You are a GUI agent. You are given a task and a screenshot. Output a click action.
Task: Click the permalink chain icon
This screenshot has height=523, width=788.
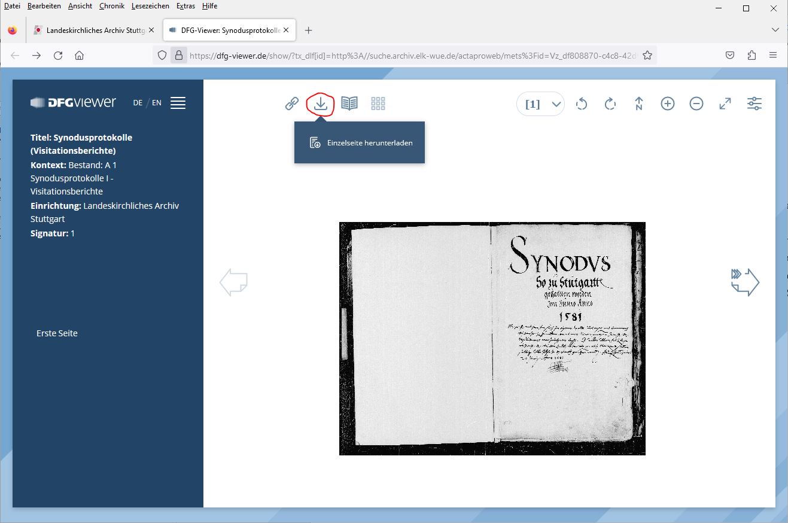291,104
